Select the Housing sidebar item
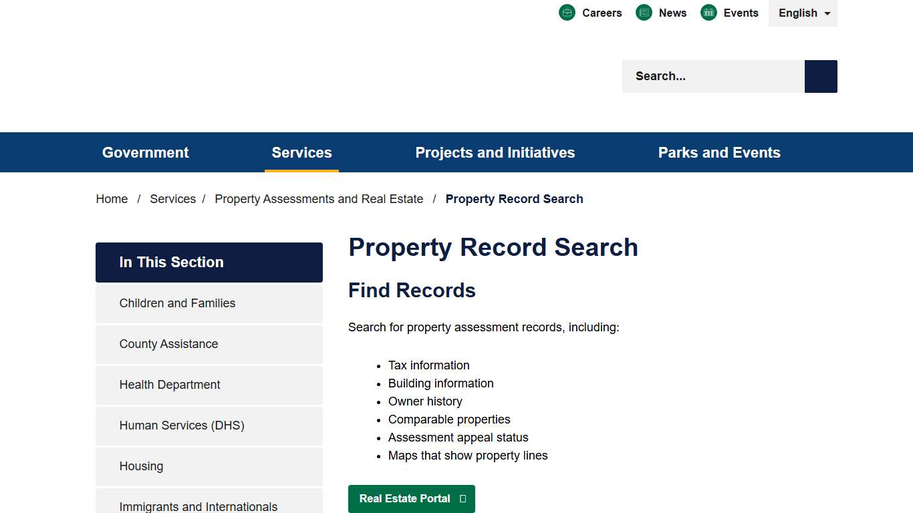Image resolution: width=913 pixels, height=513 pixels. click(x=141, y=466)
